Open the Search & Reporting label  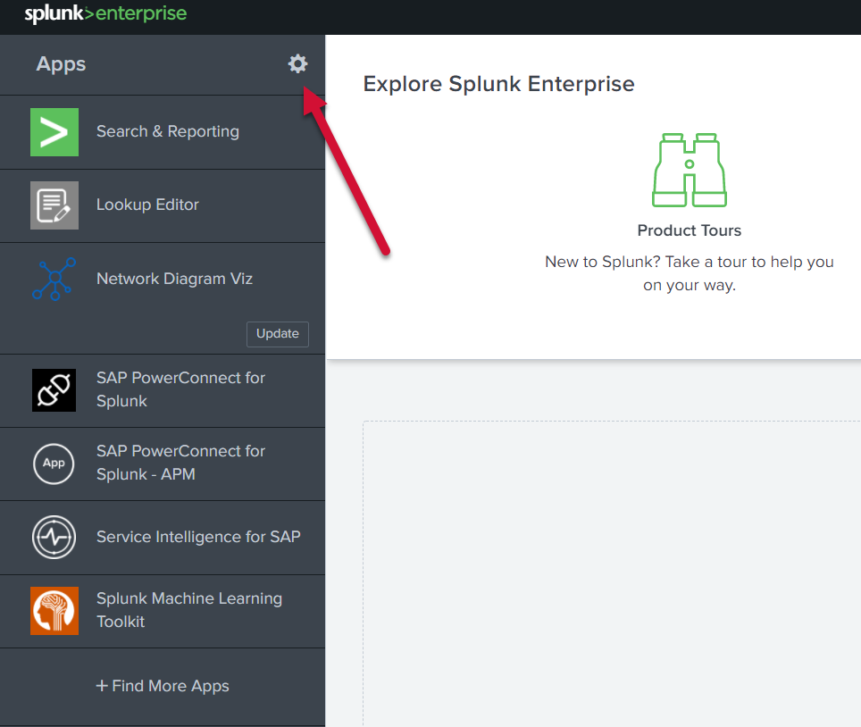pos(168,130)
